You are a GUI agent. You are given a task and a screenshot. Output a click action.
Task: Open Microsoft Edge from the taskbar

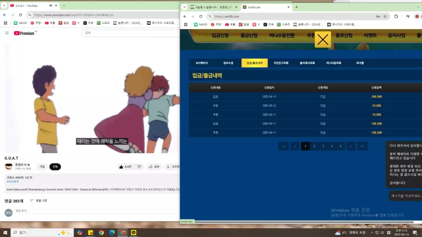(112, 233)
